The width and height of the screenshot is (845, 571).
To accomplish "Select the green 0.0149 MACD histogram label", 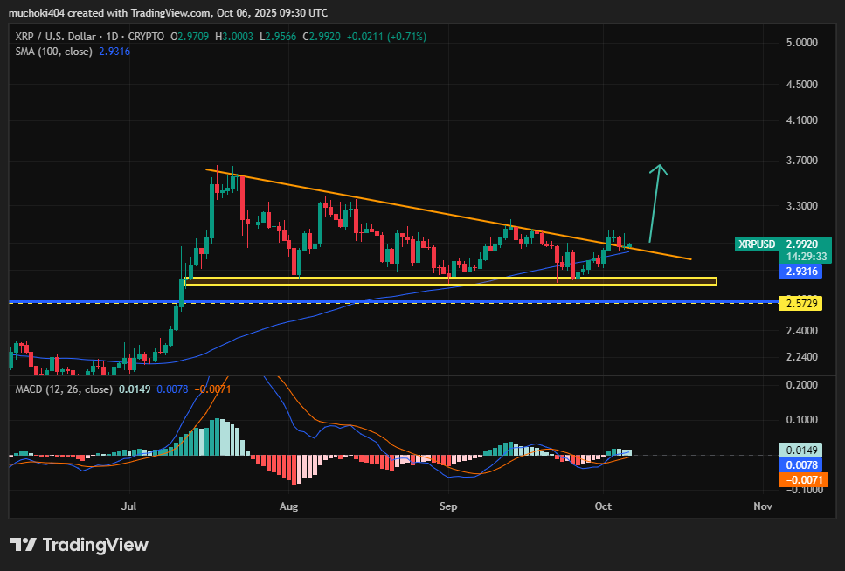I will point(800,451).
